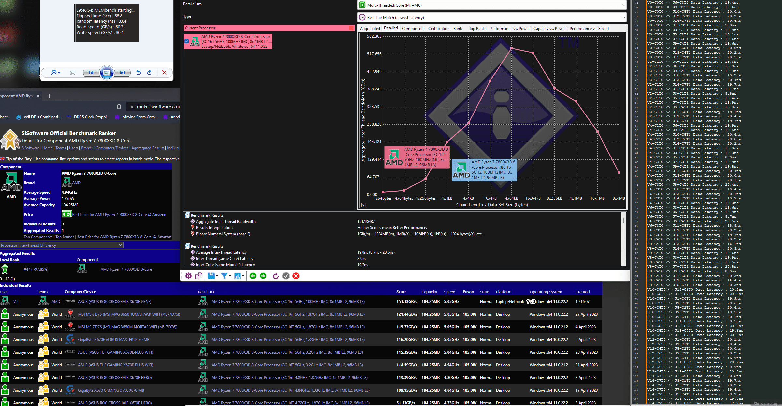The width and height of the screenshot is (782, 406).
Task: Copy results using the copy pages icon
Action: 198,276
